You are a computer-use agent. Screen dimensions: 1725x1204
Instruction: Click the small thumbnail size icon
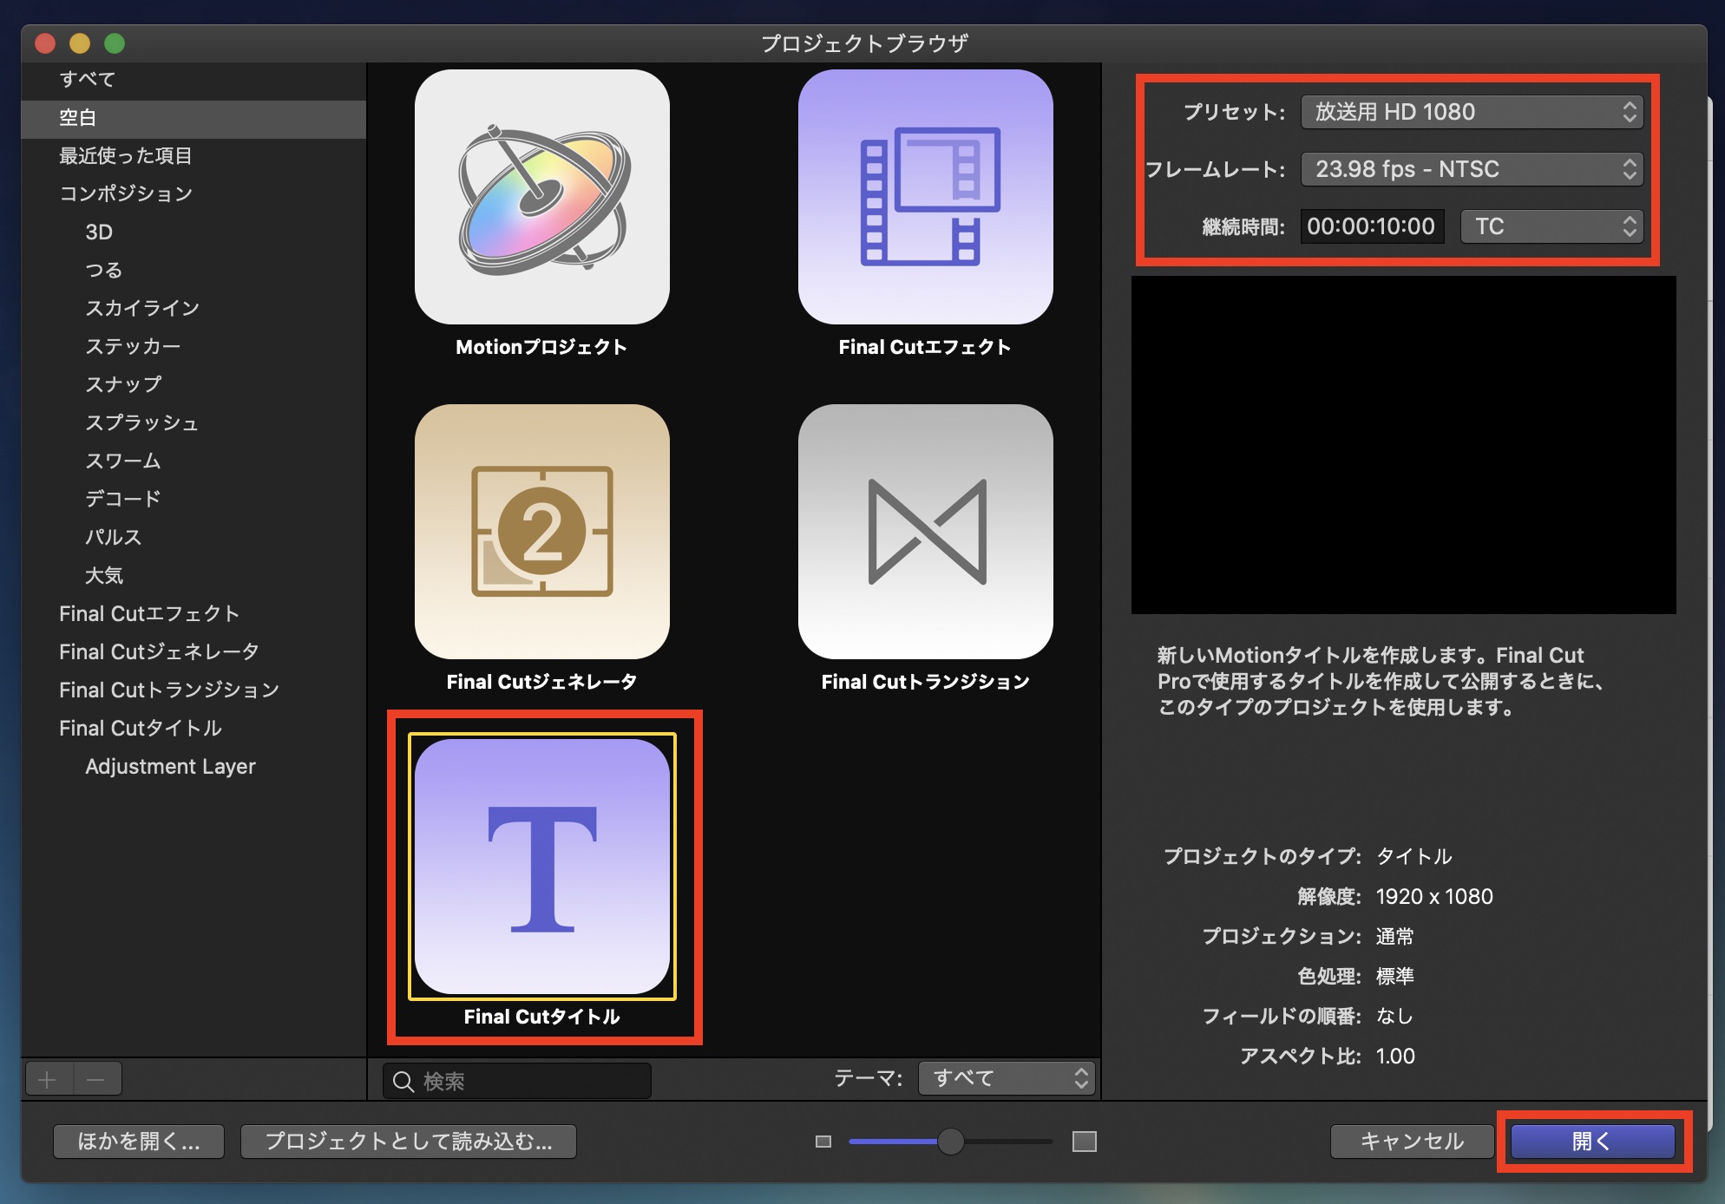click(x=823, y=1142)
